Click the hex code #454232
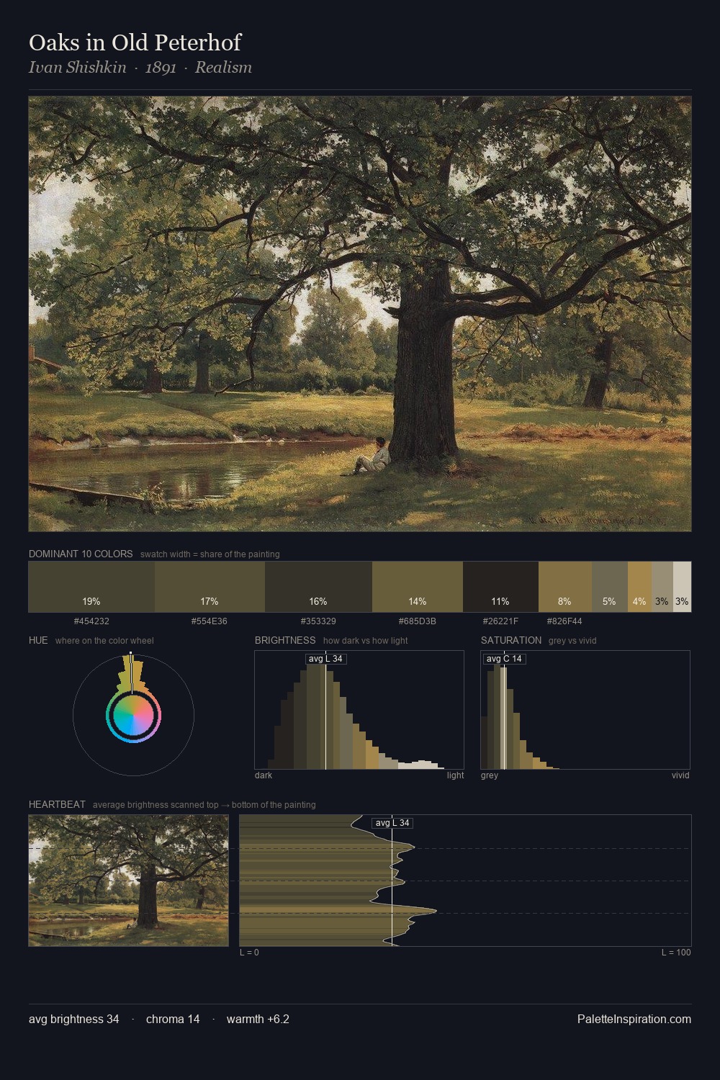Screen dimensions: 720x1080 pos(91,621)
